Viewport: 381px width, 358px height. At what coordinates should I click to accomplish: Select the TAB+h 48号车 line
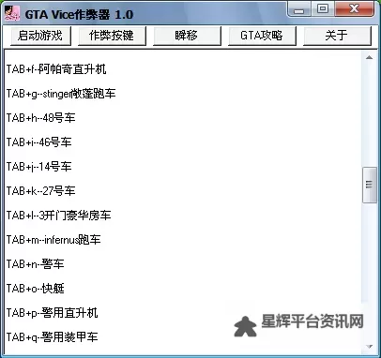click(x=40, y=118)
